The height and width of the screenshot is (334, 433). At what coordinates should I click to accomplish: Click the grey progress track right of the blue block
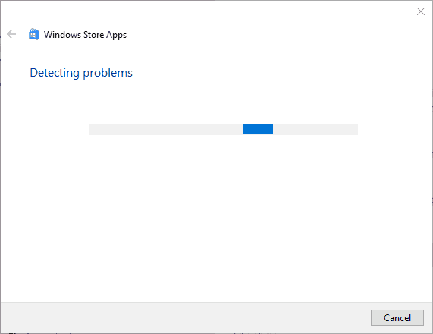315,129
